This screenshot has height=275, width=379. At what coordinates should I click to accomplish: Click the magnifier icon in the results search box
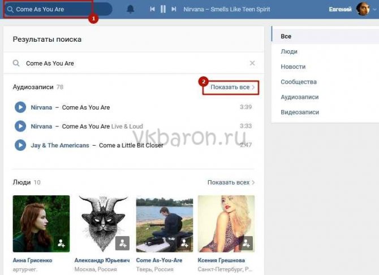tap(16, 63)
